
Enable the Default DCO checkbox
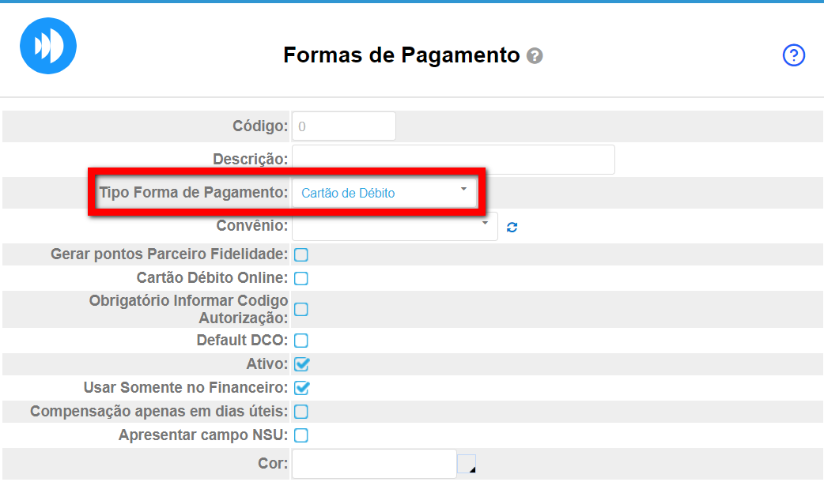(301, 341)
